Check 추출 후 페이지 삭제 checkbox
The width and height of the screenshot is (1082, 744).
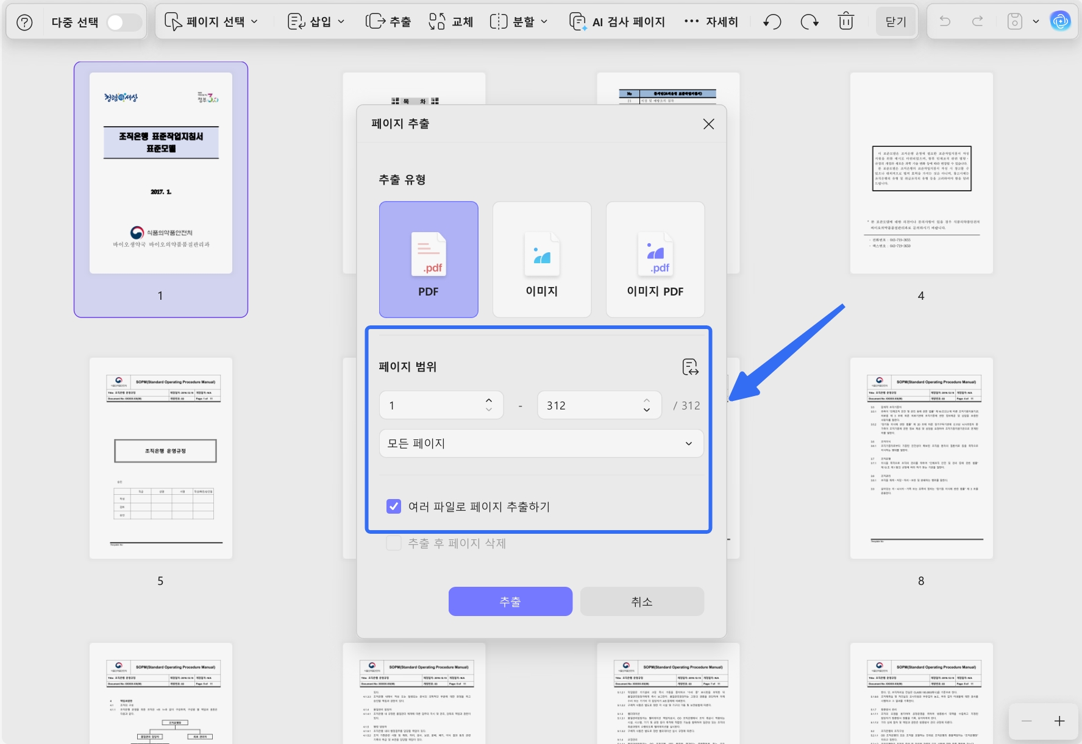[394, 543]
